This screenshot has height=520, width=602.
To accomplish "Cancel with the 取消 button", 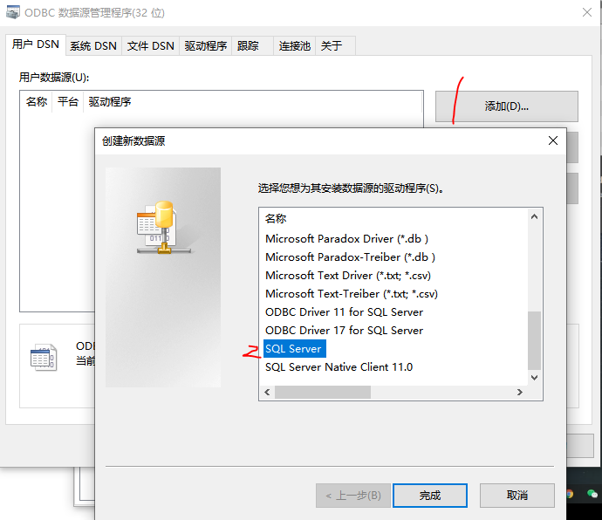I will (517, 496).
